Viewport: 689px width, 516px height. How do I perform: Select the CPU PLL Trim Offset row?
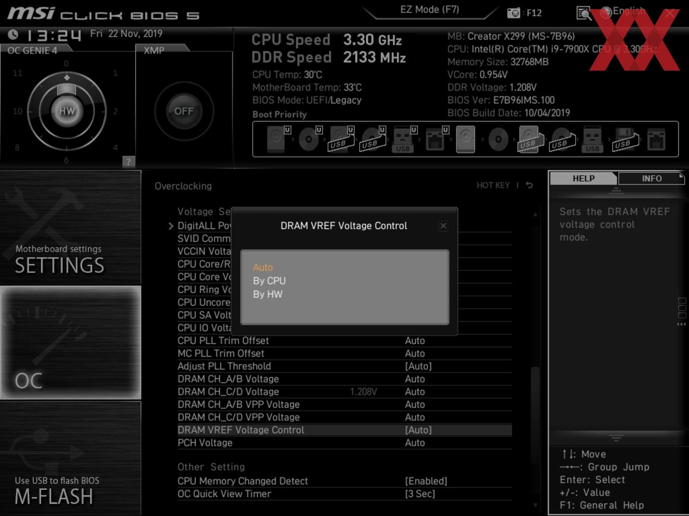[x=344, y=340]
